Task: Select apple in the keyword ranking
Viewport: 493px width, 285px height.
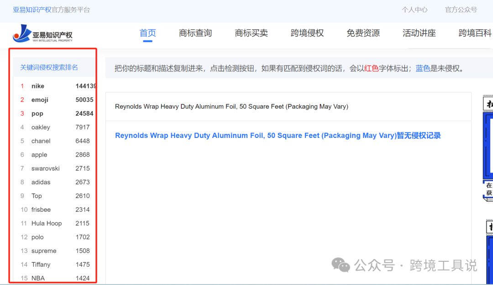Action: tap(39, 155)
